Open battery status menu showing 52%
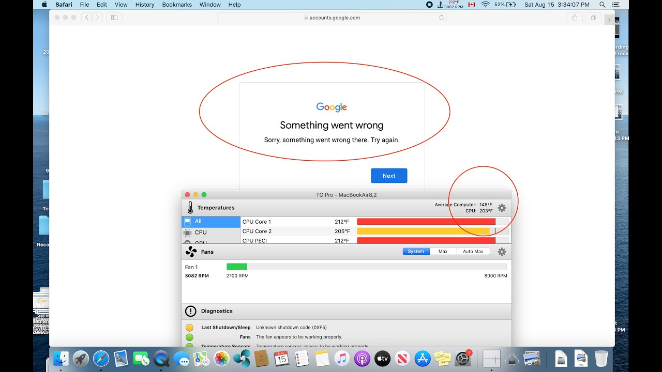 505,5
